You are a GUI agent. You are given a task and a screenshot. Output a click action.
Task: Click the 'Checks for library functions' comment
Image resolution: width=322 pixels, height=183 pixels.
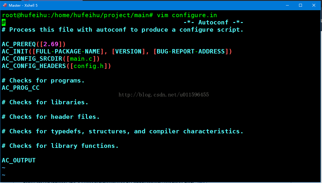60,146
